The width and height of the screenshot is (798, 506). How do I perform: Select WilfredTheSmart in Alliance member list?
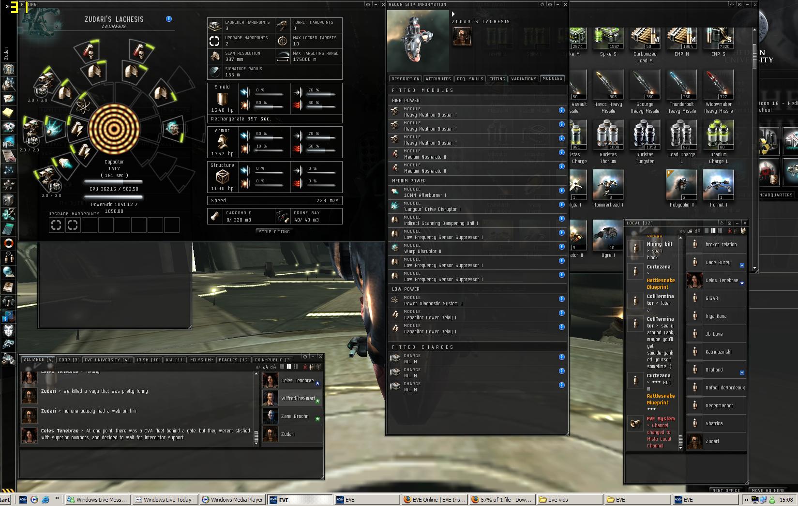coord(292,398)
